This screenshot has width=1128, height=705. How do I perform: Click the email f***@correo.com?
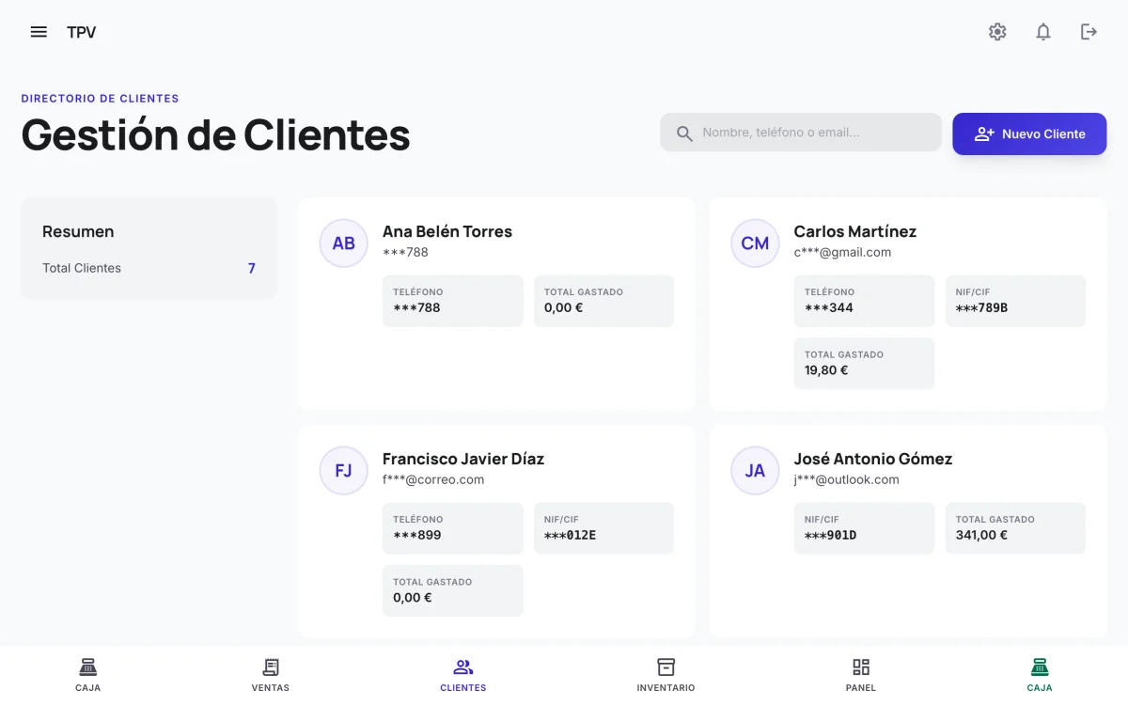[433, 479]
